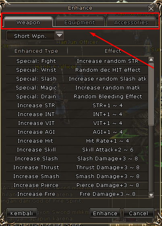Choose the Increase Hit enhancement row
The image size is (162, 226).
pos(77,141)
